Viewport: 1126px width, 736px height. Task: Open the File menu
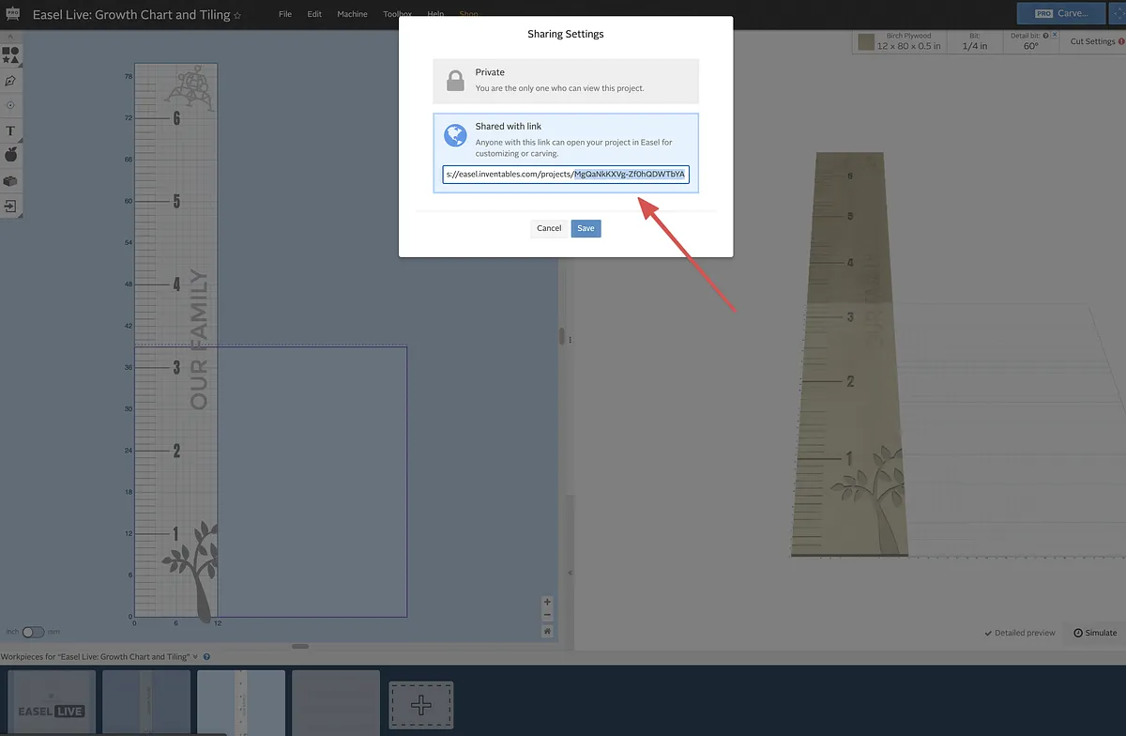(x=285, y=15)
